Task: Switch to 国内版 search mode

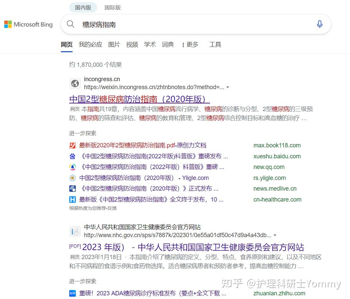Action: tap(83, 8)
